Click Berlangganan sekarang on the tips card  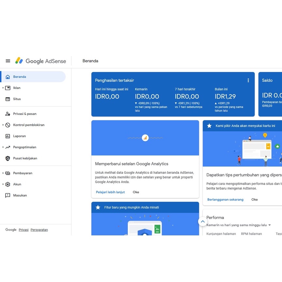225,199
